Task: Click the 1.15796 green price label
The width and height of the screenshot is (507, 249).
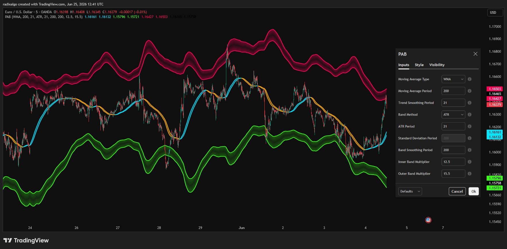Action: tap(495, 178)
